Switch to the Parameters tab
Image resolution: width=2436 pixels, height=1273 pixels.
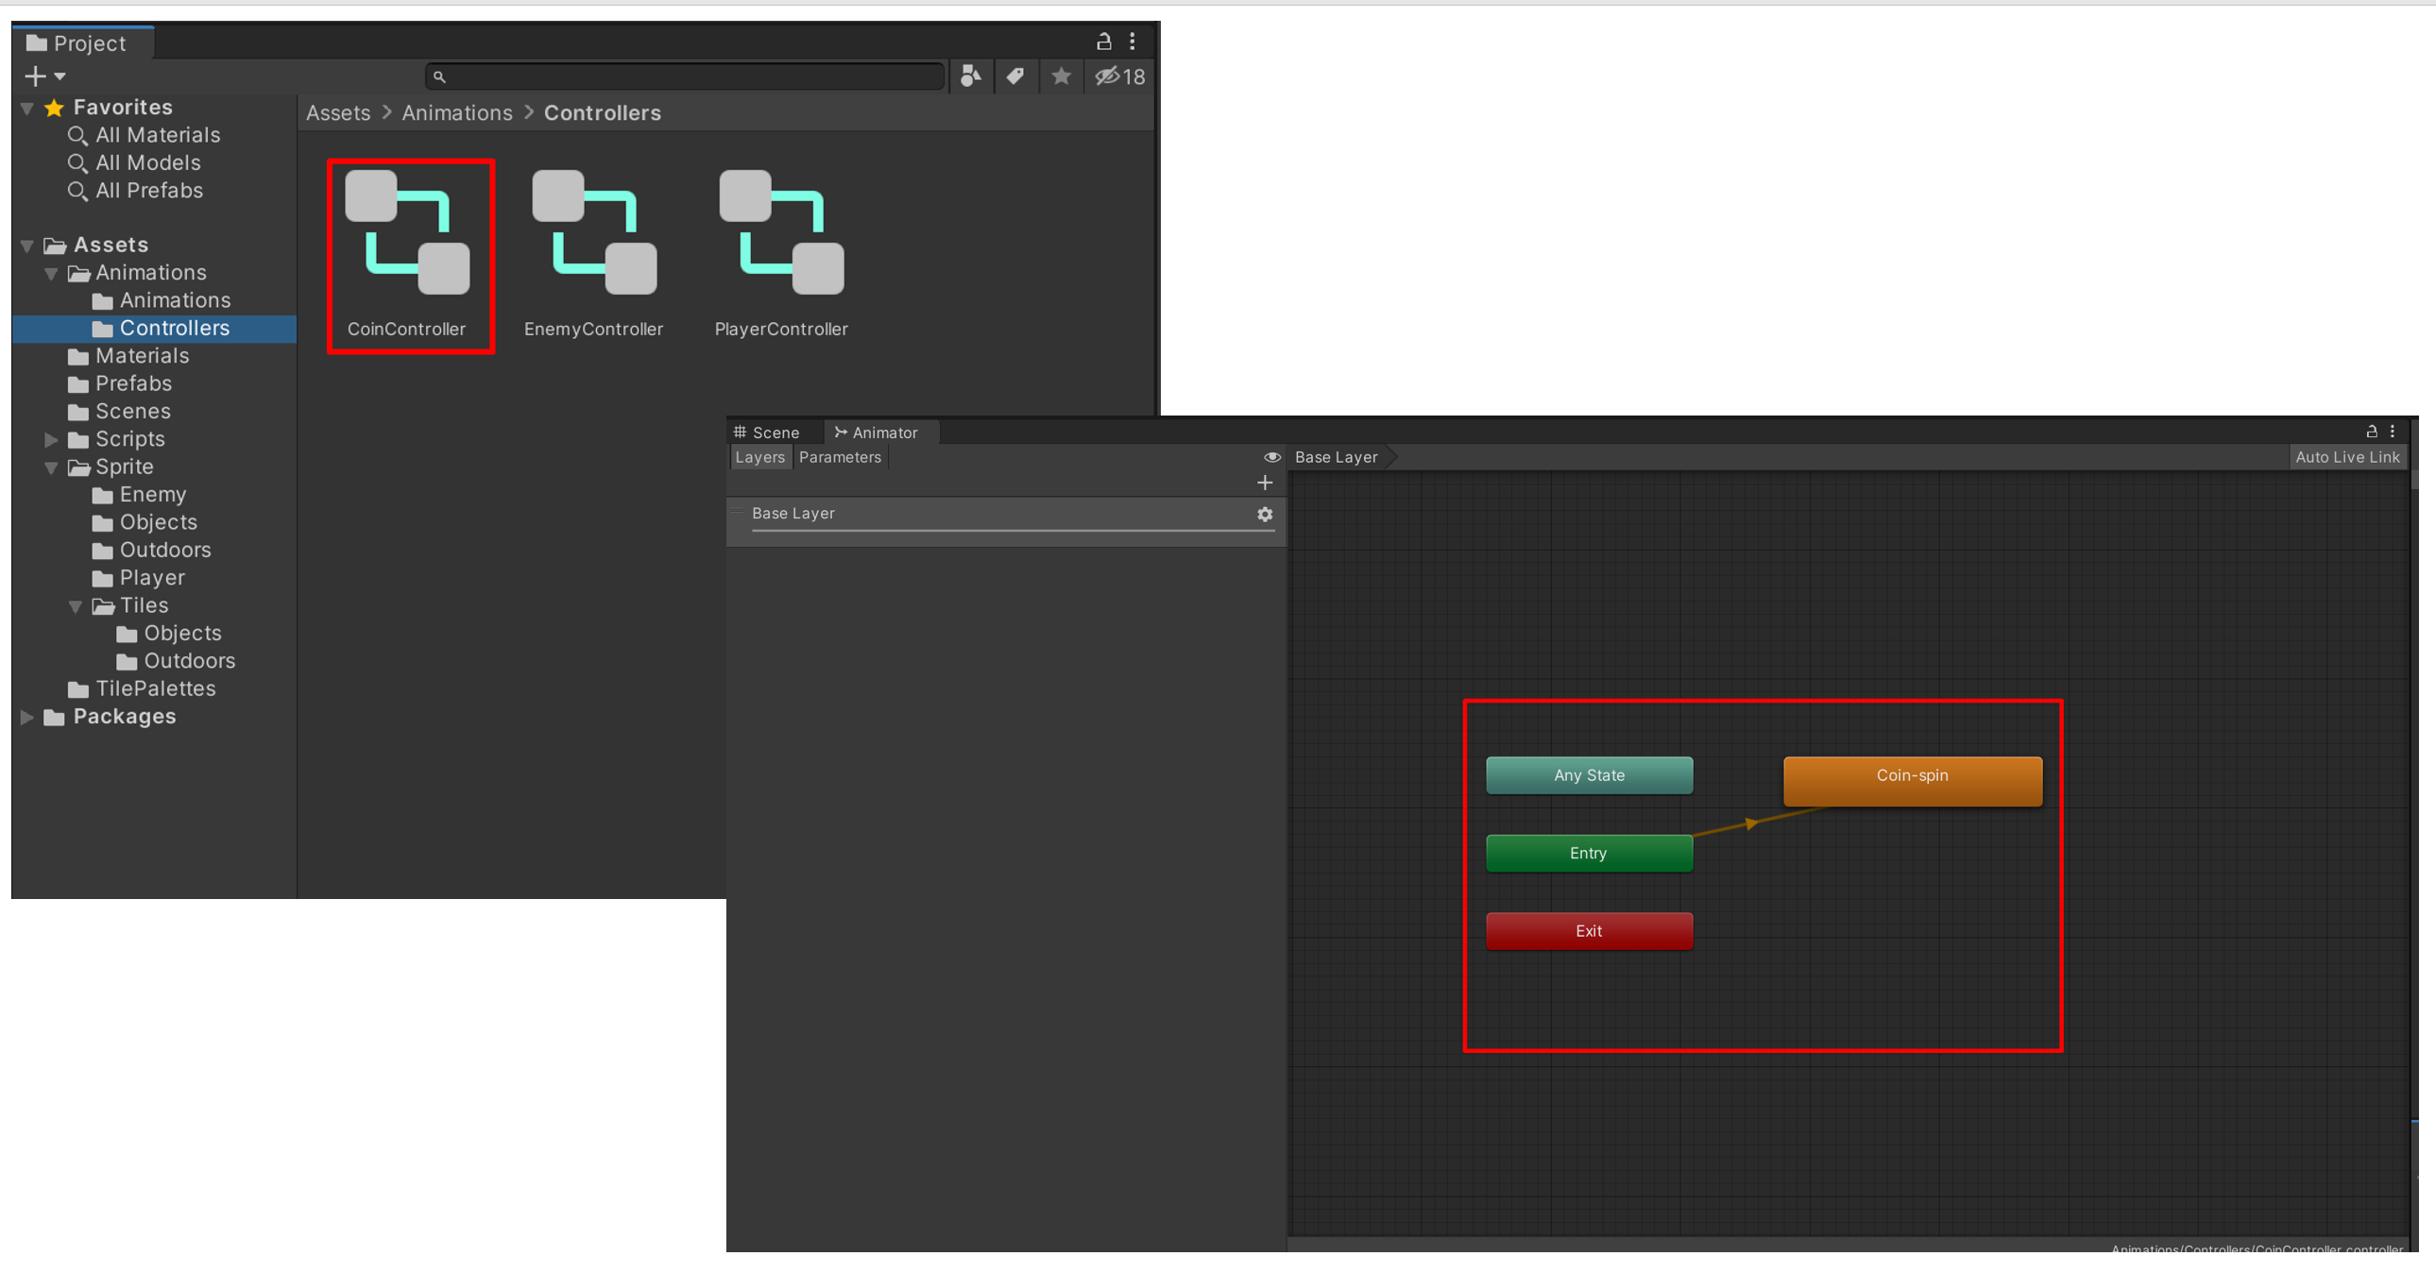tap(840, 457)
